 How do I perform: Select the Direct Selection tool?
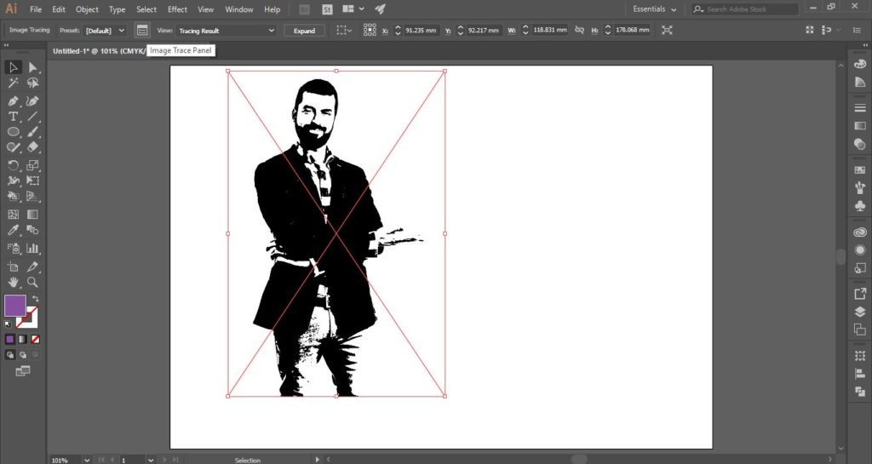pos(32,67)
